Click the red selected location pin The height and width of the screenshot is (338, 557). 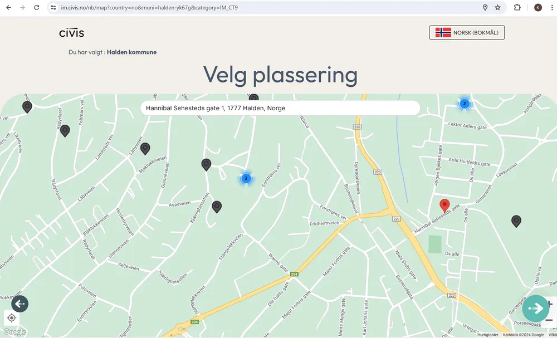(x=444, y=205)
